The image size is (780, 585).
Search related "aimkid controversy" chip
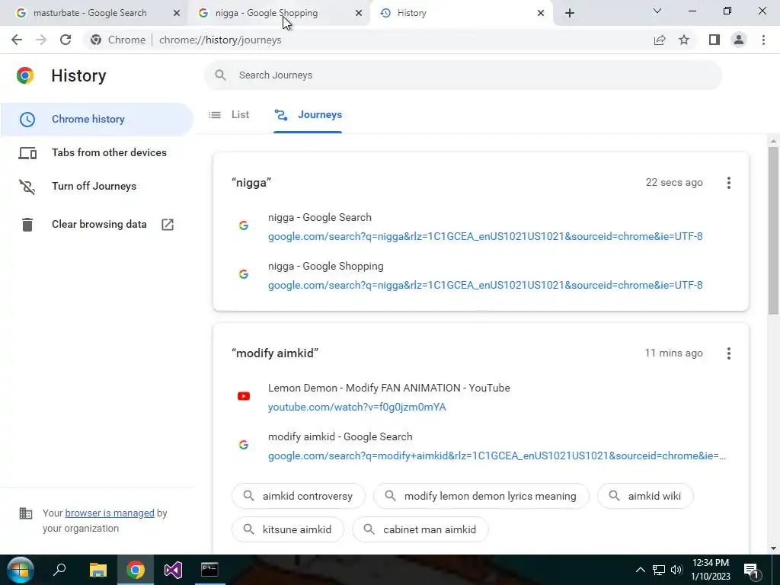[299, 496]
